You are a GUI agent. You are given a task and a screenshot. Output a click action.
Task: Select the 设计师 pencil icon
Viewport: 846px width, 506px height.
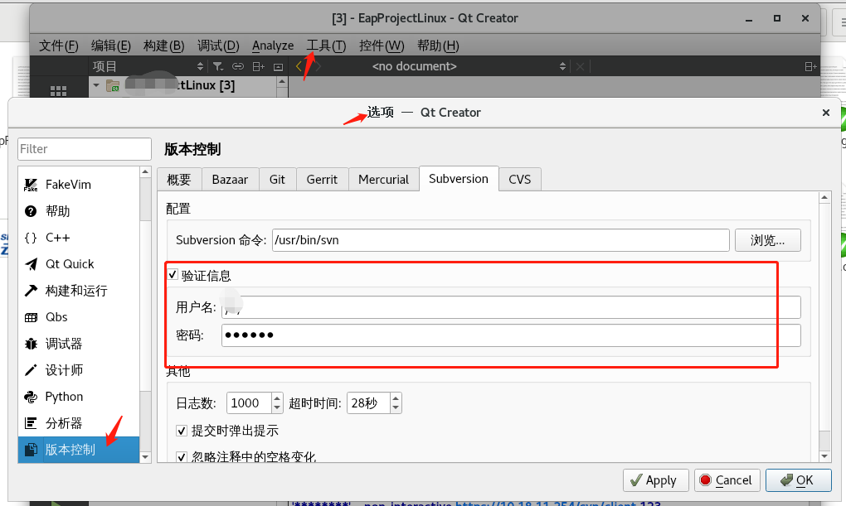click(x=31, y=370)
